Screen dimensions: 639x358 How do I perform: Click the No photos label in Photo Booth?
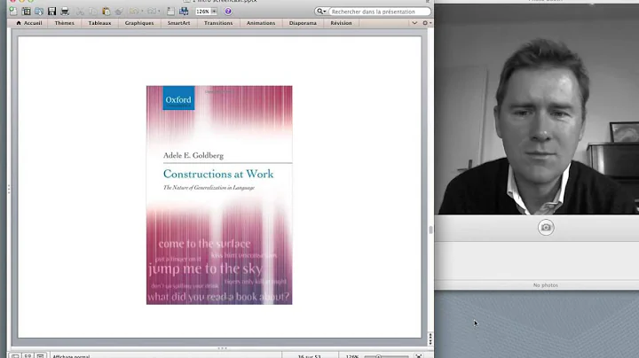tap(546, 285)
